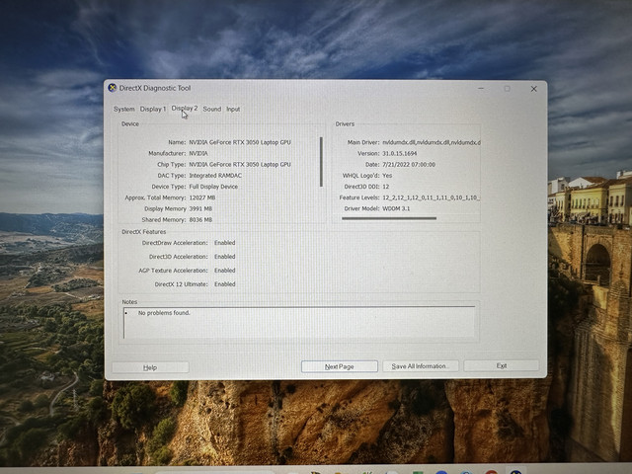Close the DirectX Diagnostic Tool window
632x474 pixels.
coord(533,89)
